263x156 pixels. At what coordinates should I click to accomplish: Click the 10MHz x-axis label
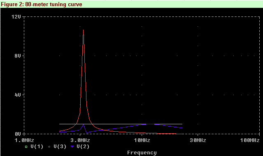coord(142,140)
